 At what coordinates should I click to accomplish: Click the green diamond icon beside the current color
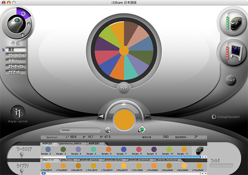(x=142, y=129)
